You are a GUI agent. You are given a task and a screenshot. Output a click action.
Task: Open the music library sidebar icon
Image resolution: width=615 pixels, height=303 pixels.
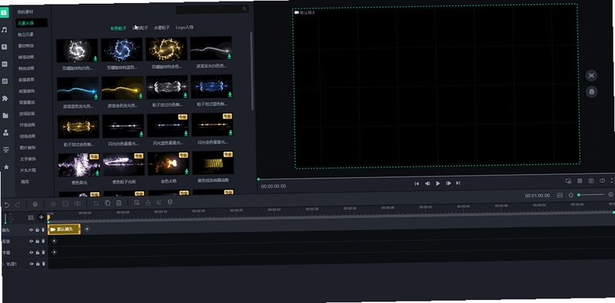point(5,30)
